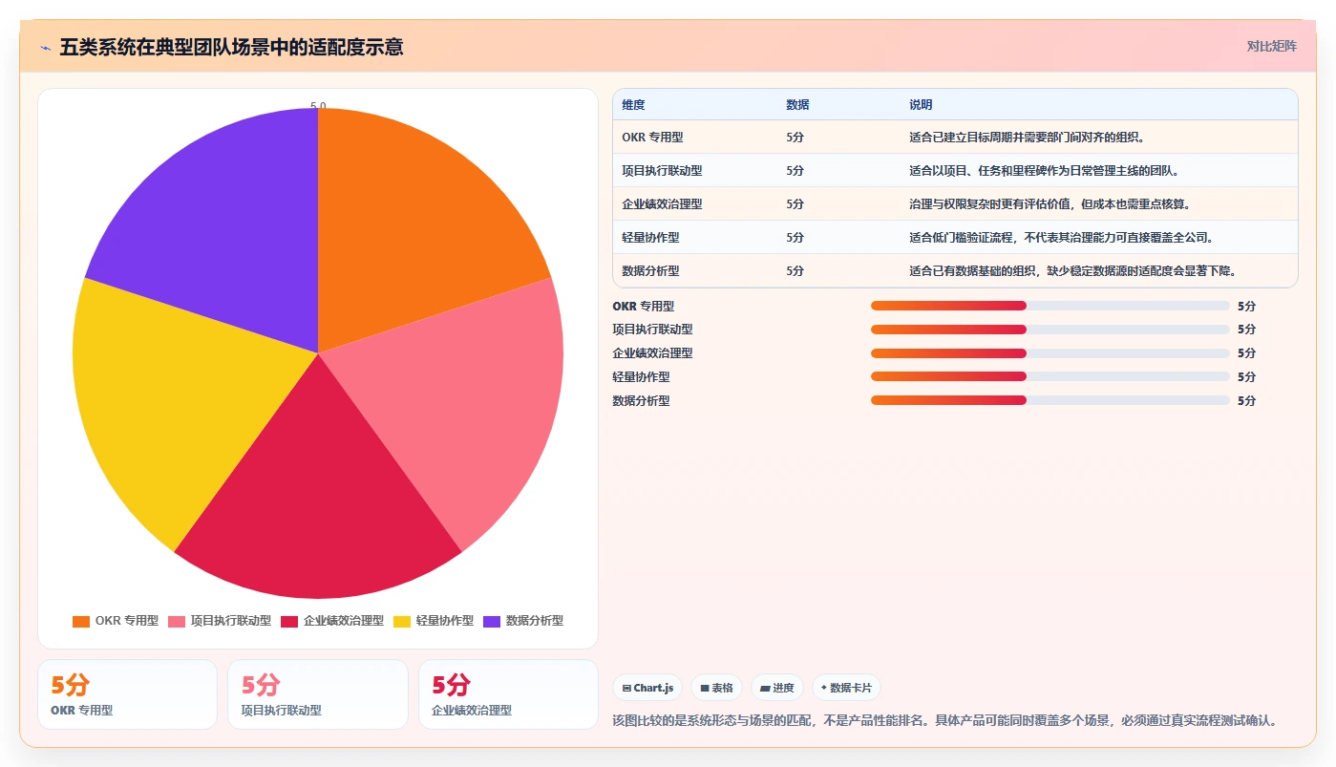Screen dimensions: 1336x767
Task: Click the 项目执行联动型 label in the progress list
Action: pos(652,330)
